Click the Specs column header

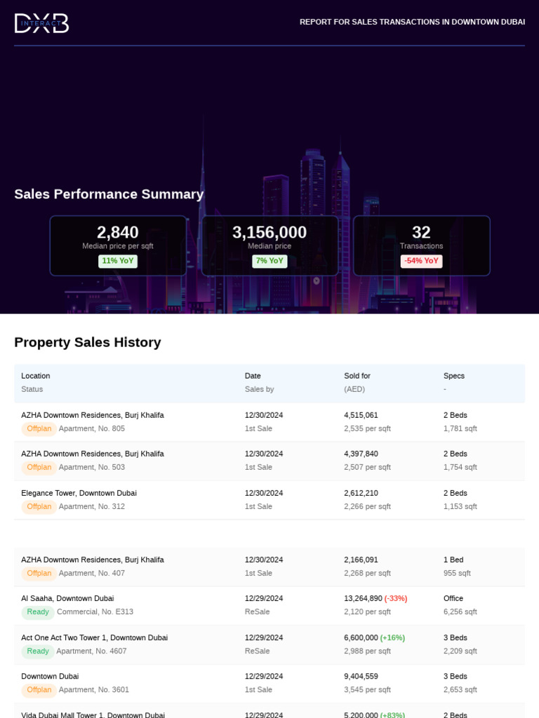click(454, 376)
